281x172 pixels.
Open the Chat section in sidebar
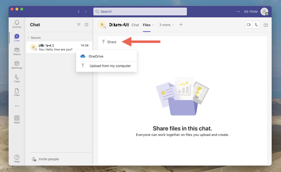(17, 38)
